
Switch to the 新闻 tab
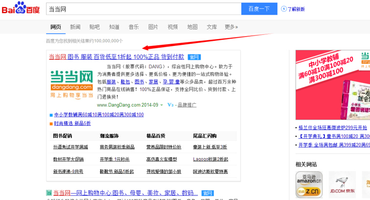point(75,27)
